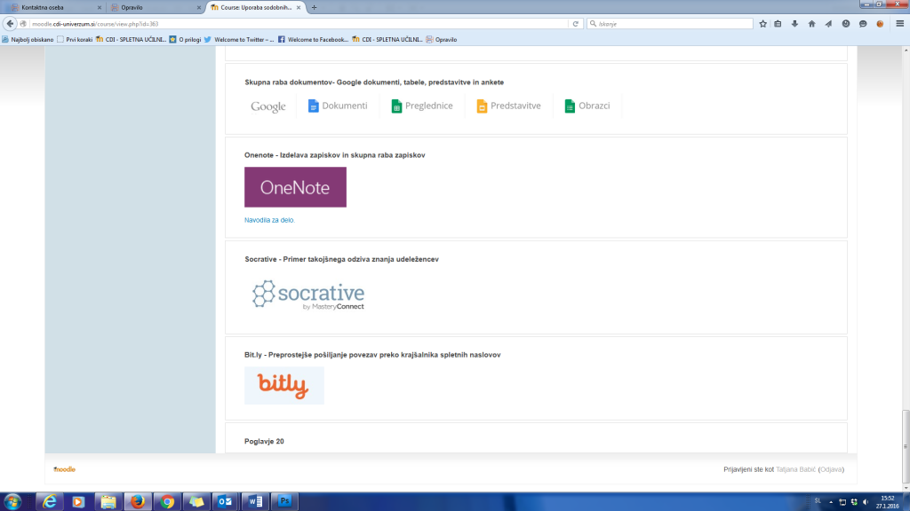
Task: Open Google Chrome from the taskbar
Action: click(166, 501)
